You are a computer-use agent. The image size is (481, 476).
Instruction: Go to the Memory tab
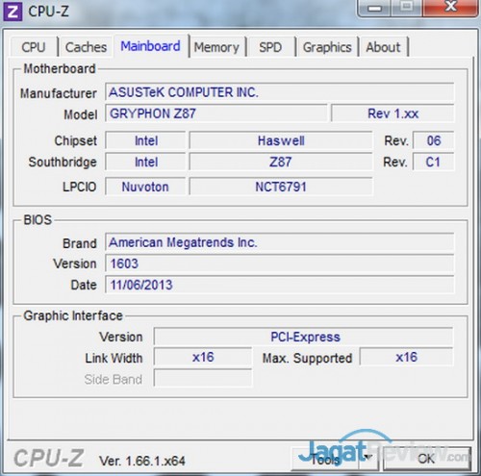[216, 47]
